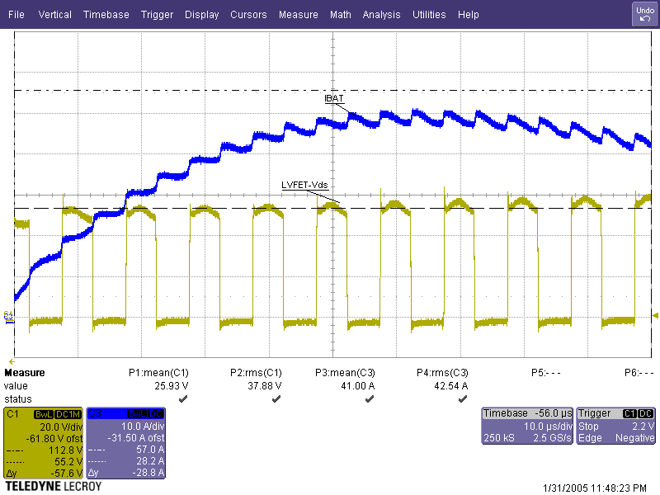Click the P1 mean(C1) status checkmark
The width and height of the screenshot is (660, 495).
coord(182,398)
